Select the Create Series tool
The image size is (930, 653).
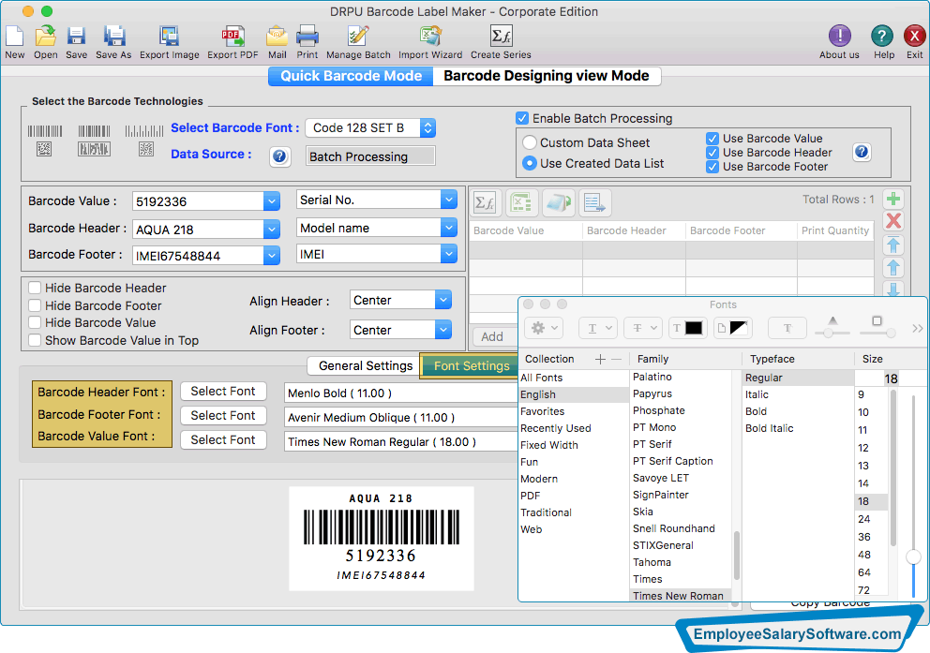(x=500, y=37)
